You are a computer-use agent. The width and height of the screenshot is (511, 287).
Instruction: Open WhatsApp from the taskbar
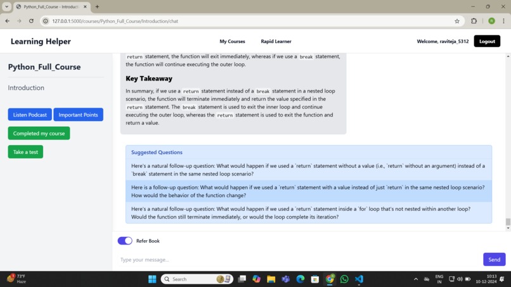coord(344,279)
